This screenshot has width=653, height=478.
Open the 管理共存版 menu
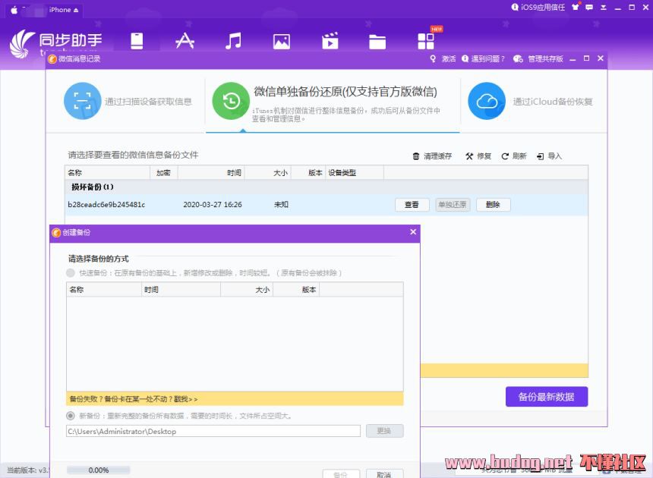click(x=544, y=59)
